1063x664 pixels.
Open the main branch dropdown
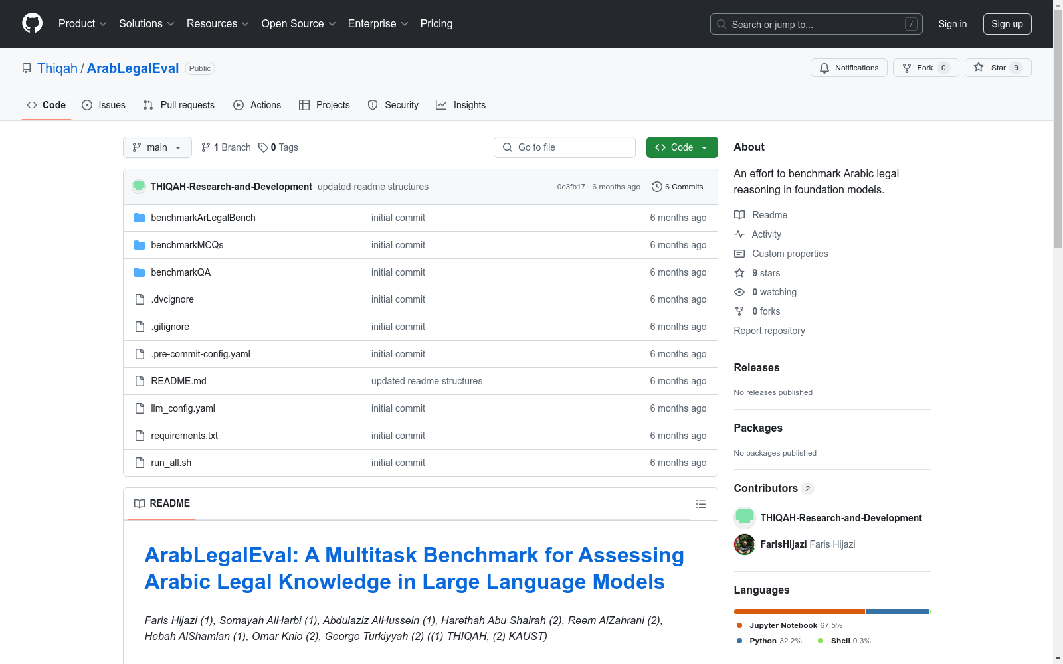(157, 147)
